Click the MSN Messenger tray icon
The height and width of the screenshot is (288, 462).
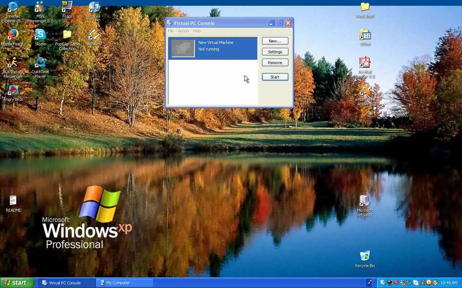point(403,283)
